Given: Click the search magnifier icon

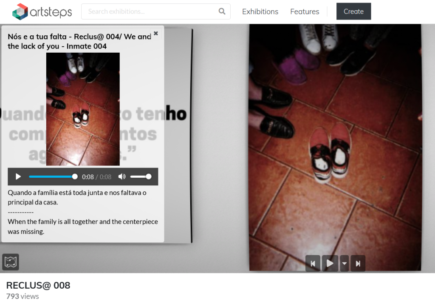Looking at the screenshot, I should point(222,11).
